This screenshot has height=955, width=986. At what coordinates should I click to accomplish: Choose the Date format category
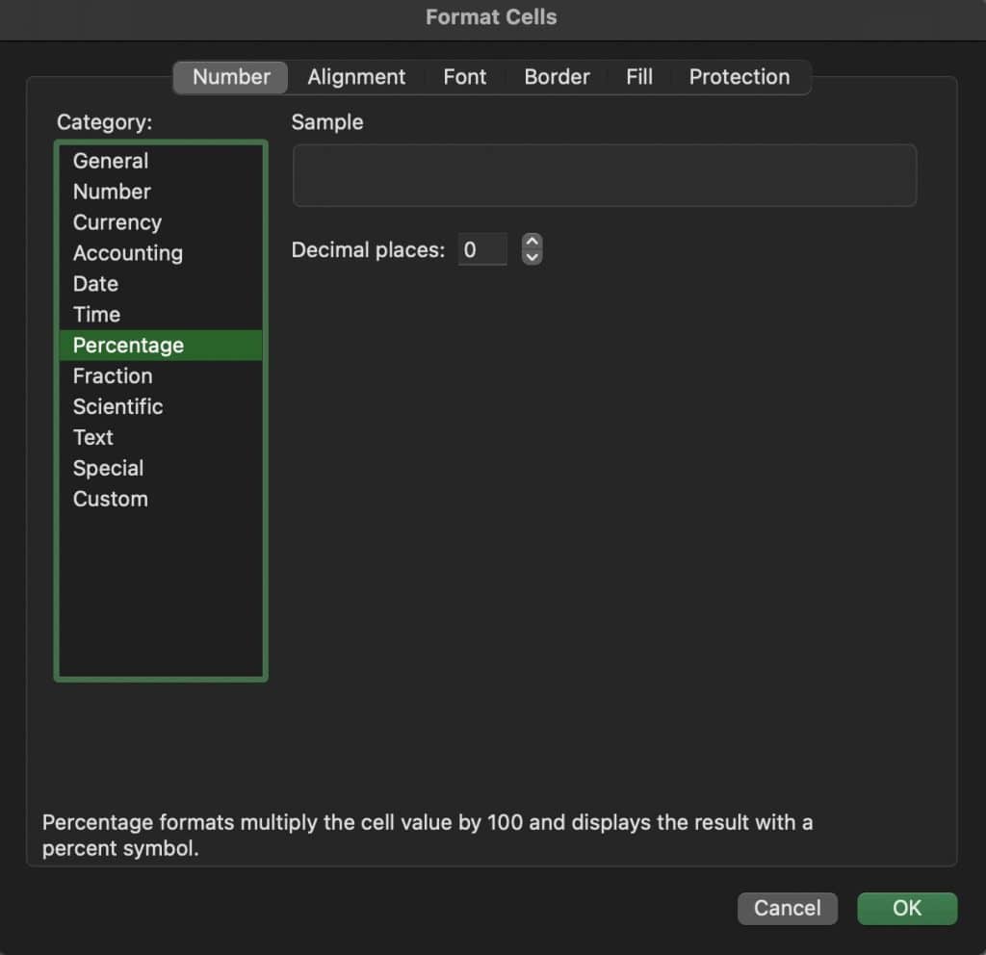pos(94,284)
